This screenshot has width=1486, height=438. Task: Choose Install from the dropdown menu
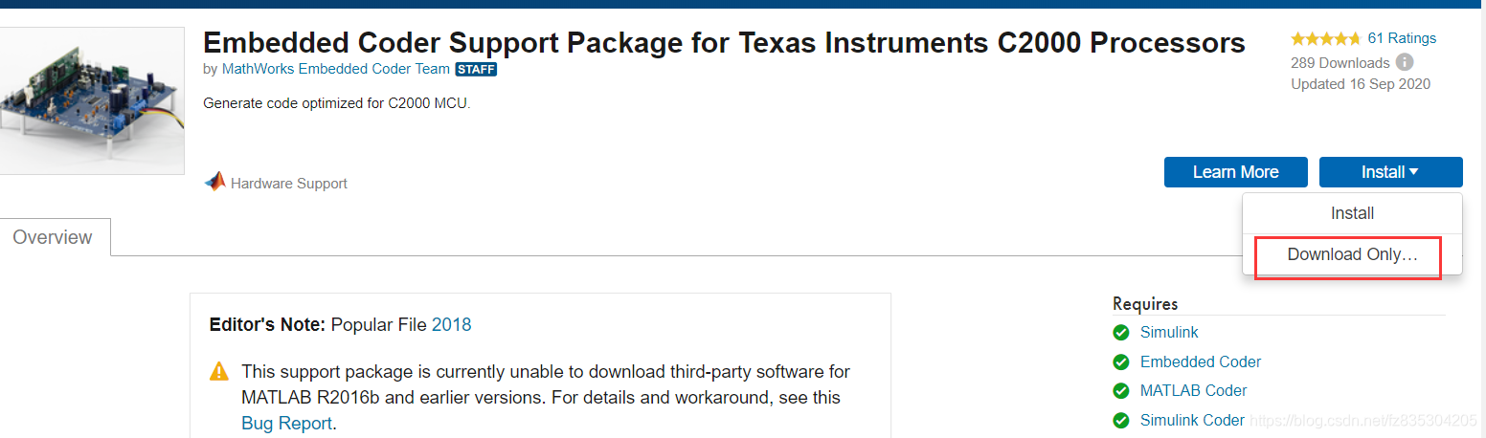[x=1352, y=213]
